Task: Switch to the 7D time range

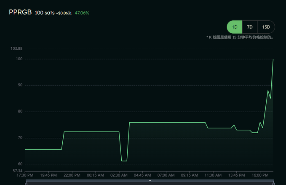Action: click(250, 27)
